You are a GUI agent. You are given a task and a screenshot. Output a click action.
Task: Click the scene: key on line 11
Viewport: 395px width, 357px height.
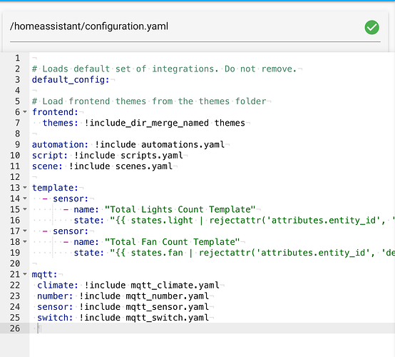coord(47,166)
